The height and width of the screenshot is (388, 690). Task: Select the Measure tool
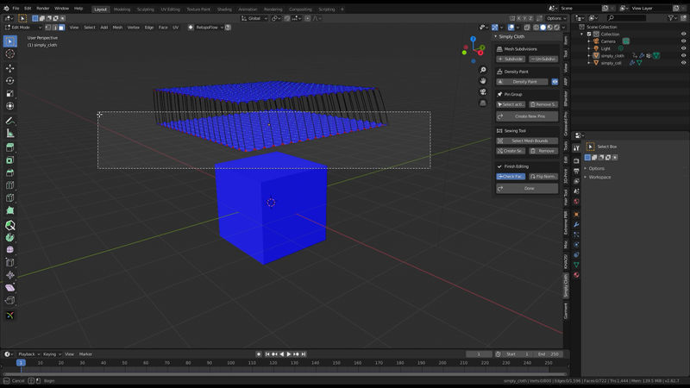[10, 133]
